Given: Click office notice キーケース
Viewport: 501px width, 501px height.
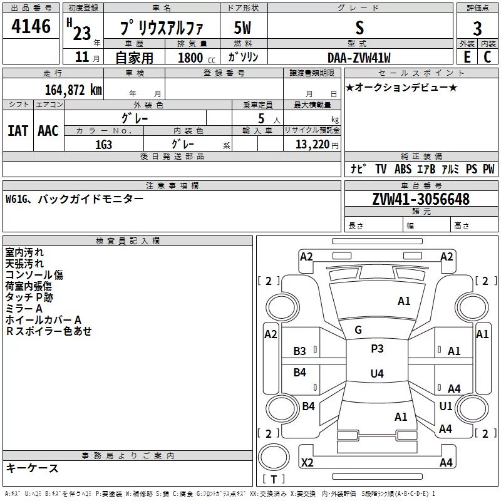Looking at the screenshot, I should (x=32, y=468).
